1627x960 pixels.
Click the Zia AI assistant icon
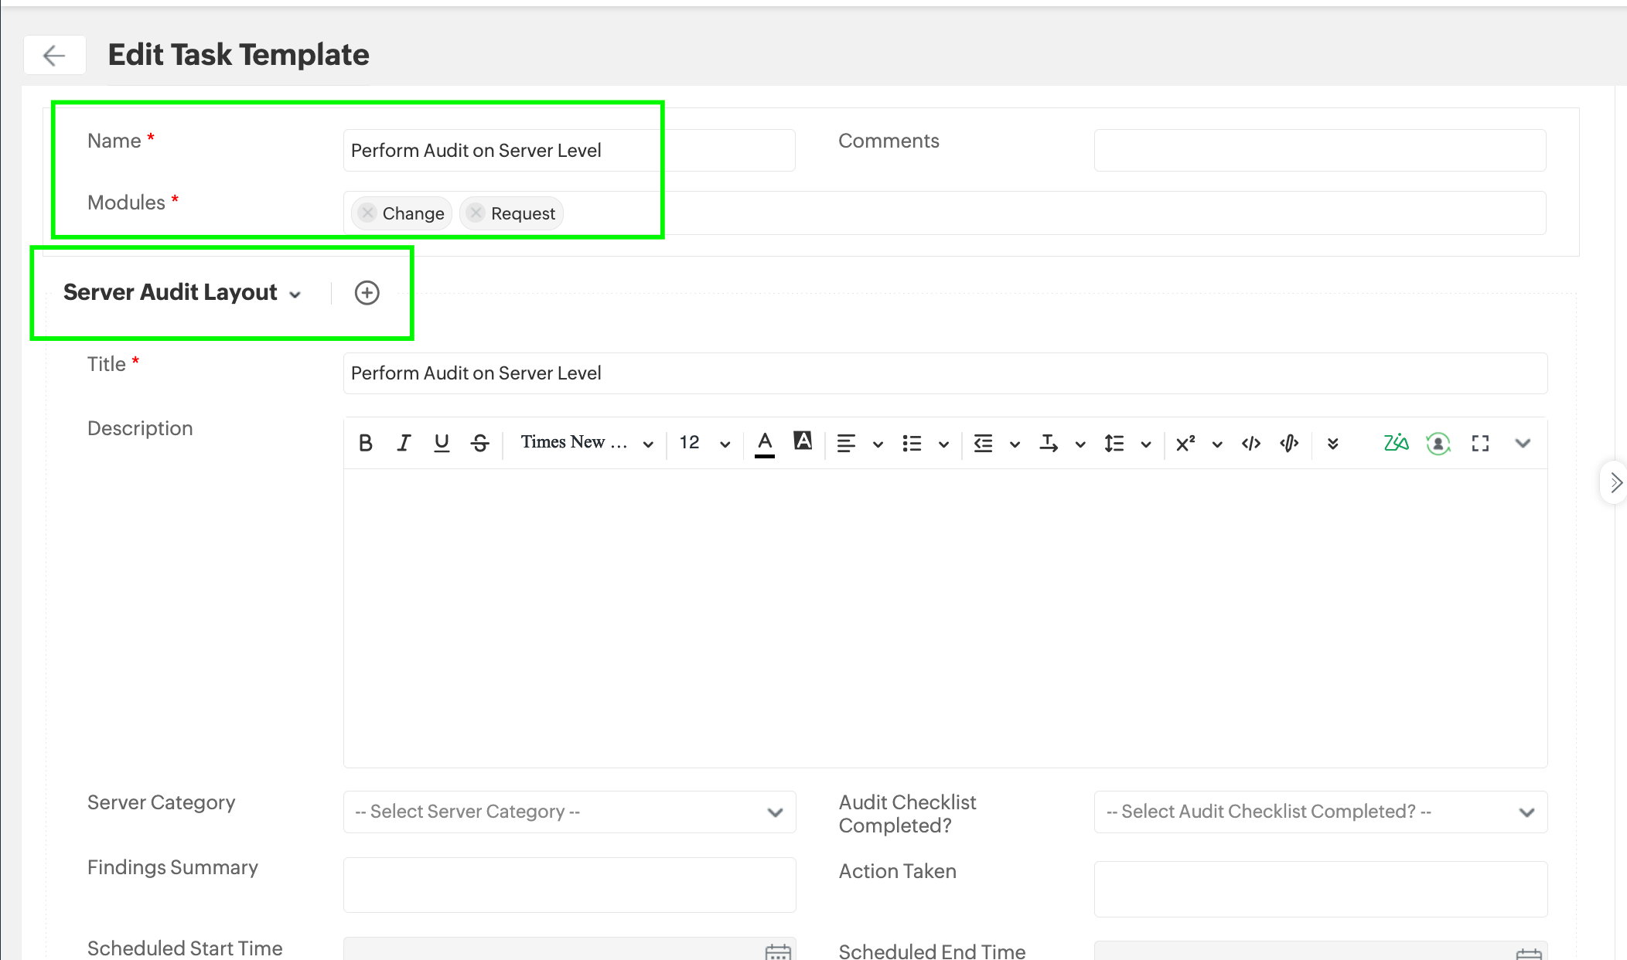click(1396, 443)
